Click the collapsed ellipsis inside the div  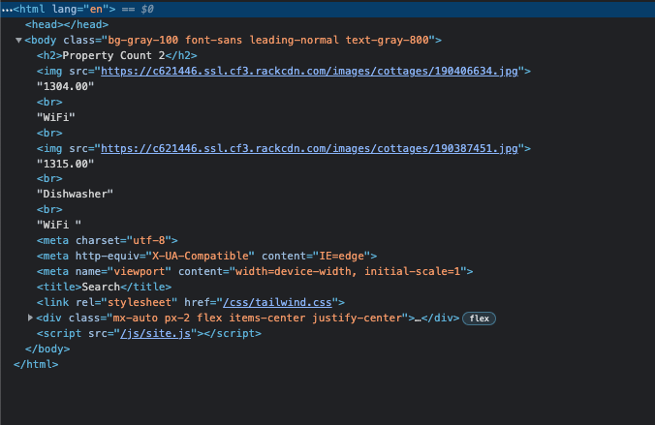pyautogui.click(x=418, y=319)
